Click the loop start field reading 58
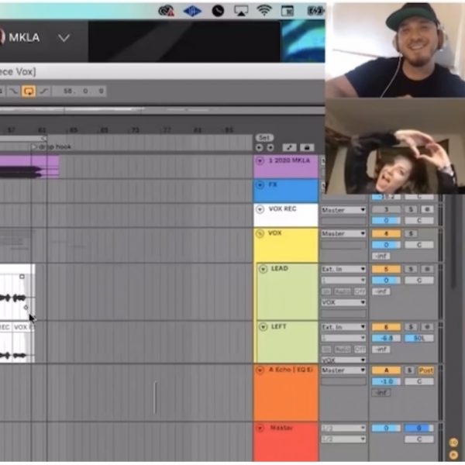The height and width of the screenshot is (465, 465). (x=67, y=91)
